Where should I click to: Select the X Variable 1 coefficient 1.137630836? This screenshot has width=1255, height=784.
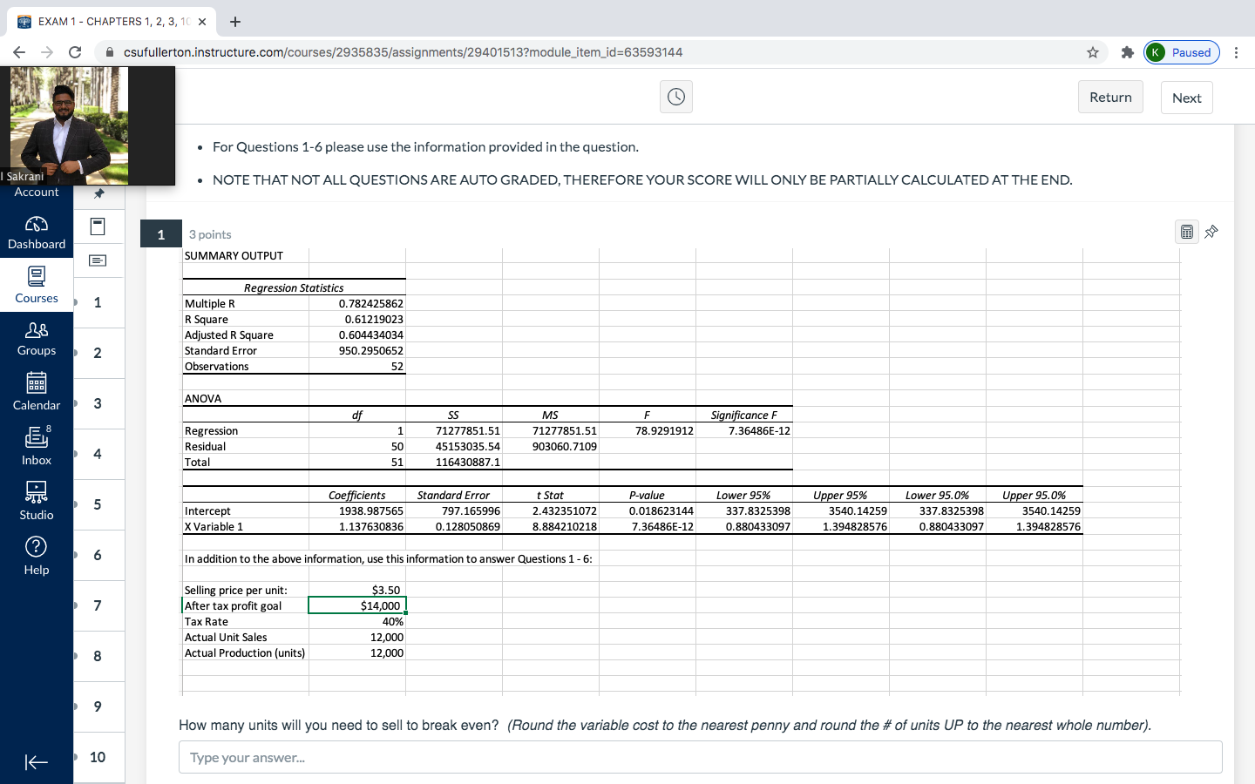(371, 526)
